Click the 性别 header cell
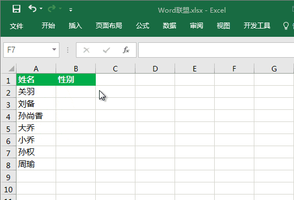Image resolution: width=294 pixels, height=200 pixels. 76,80
